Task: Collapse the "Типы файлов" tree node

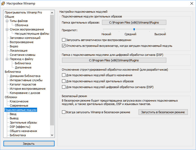Action: pyautogui.click(x=7, y=21)
